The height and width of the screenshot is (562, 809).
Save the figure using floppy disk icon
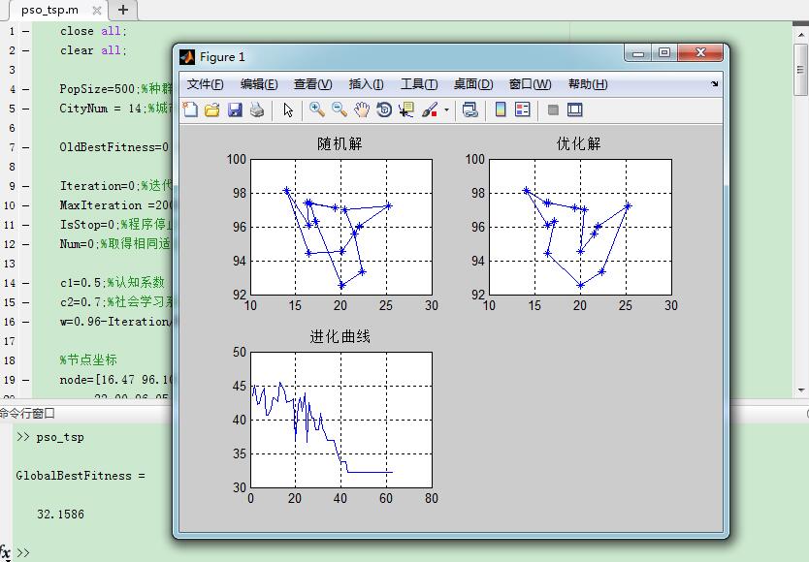[235, 109]
